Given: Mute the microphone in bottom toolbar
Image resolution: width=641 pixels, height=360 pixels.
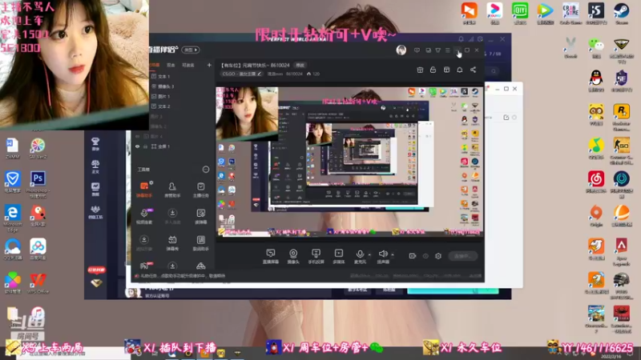Looking at the screenshot, I should pyautogui.click(x=360, y=256).
